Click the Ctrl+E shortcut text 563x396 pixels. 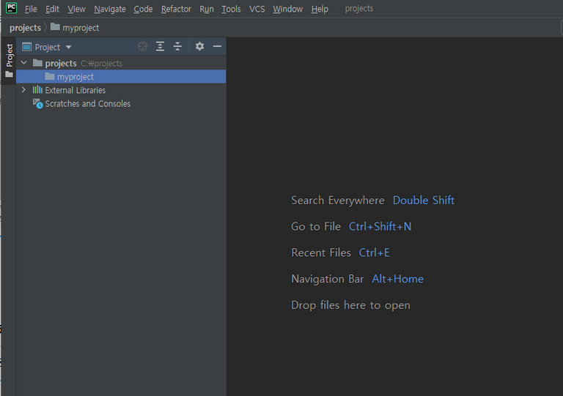(x=374, y=253)
